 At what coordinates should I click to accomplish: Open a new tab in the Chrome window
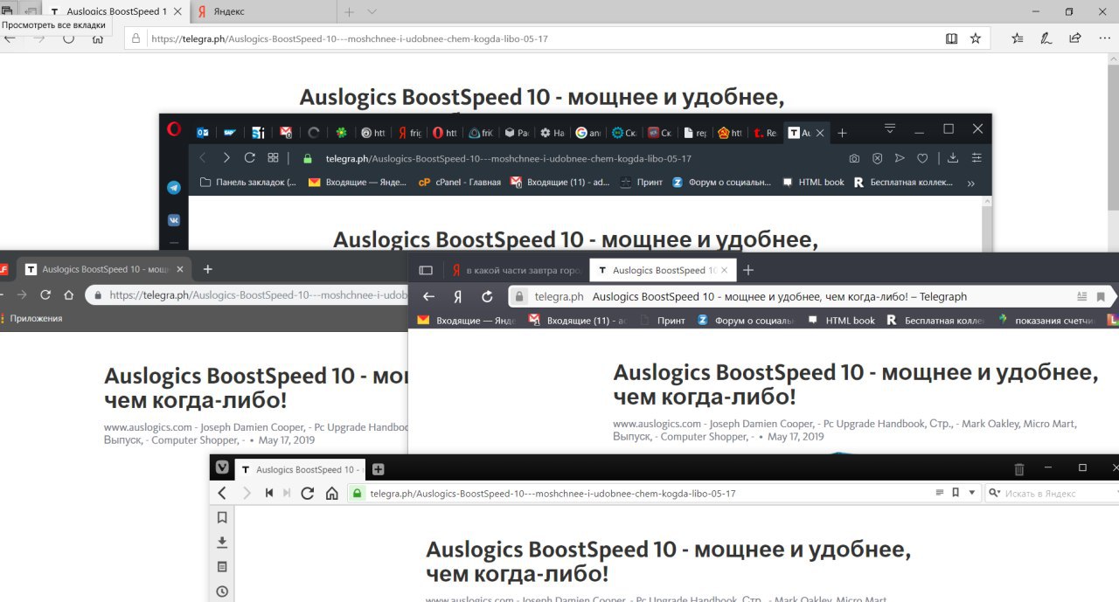coord(207,269)
